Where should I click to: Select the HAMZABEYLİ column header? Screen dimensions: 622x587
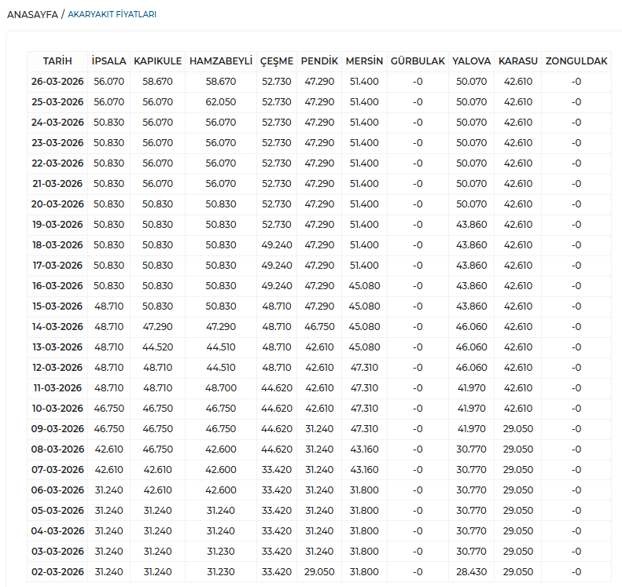(x=221, y=61)
